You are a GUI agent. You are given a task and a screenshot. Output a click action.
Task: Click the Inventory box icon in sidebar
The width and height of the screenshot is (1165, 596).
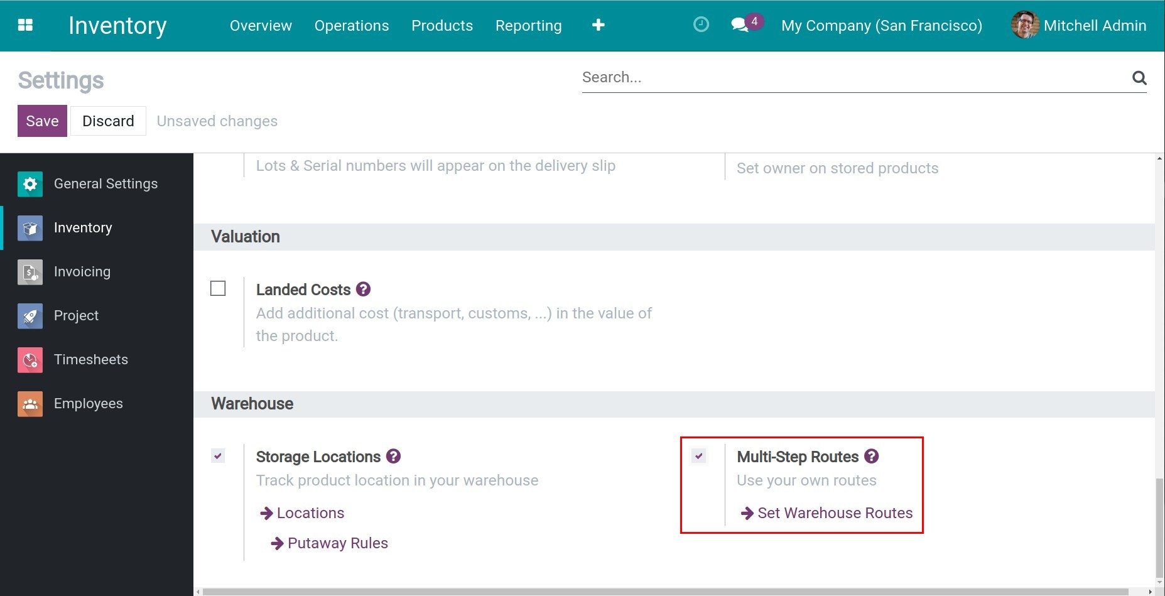[x=30, y=228]
